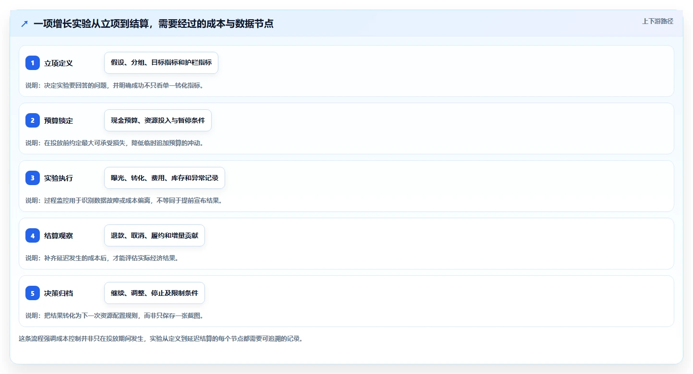Click the arrow icon beside the title

[24, 23]
